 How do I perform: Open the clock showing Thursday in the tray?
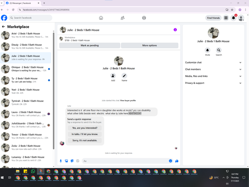(x=235, y=178)
